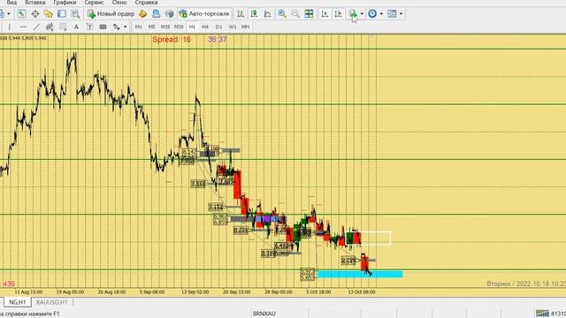Select the trendline drawing tool
566x318 pixels.
[x=36, y=26]
